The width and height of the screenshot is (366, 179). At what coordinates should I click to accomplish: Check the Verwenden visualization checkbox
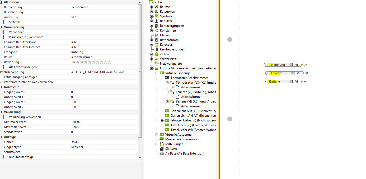[x=5, y=32]
